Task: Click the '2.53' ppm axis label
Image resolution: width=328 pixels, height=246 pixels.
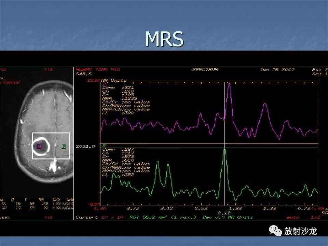Action: point(201,208)
